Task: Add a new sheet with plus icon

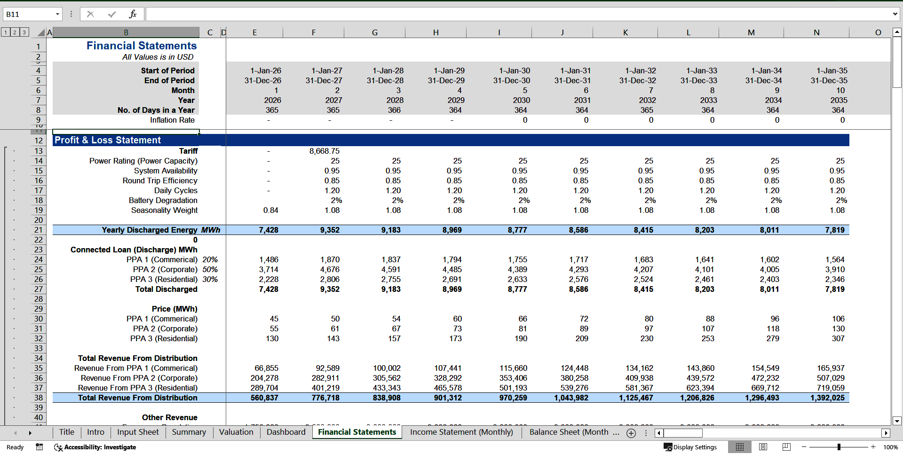Action: (x=631, y=433)
